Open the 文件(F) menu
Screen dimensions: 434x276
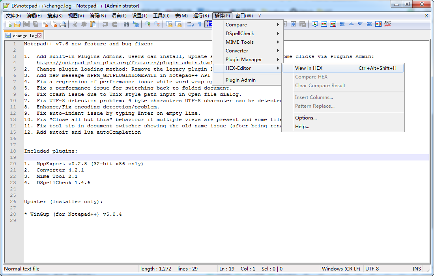tap(13, 16)
